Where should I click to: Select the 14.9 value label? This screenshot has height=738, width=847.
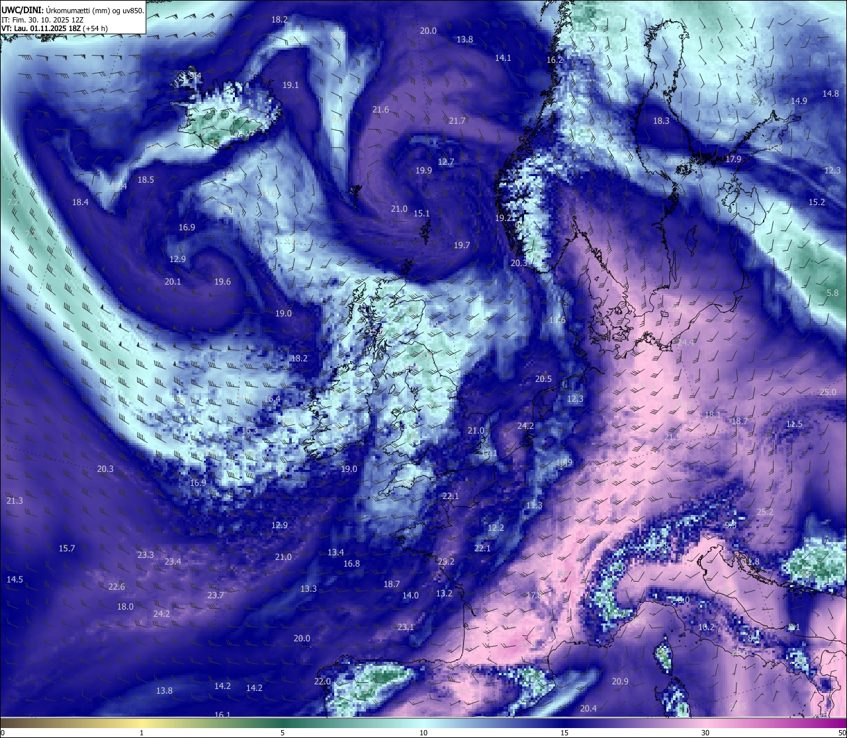pos(799,101)
